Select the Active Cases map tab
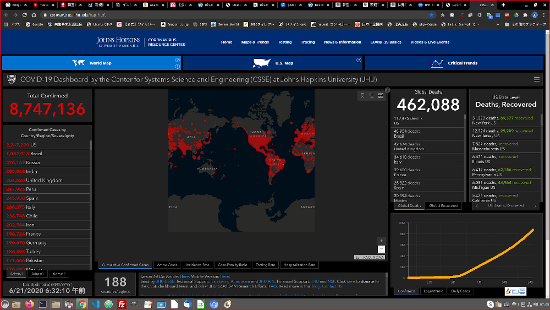This screenshot has width=550, height=310. pos(167,265)
